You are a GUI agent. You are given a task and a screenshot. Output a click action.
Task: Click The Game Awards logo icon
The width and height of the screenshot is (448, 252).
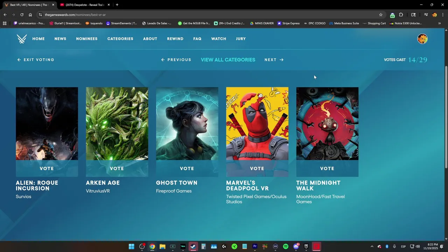point(22,39)
